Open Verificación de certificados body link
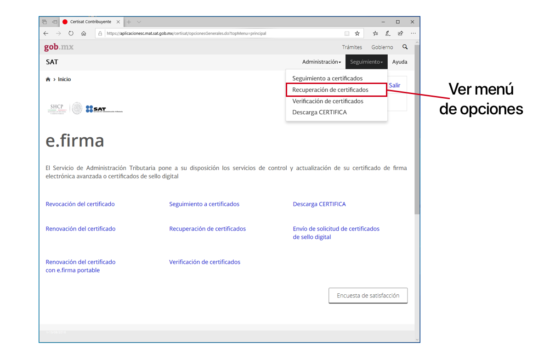Viewport: 544px width, 359px height. click(x=204, y=262)
